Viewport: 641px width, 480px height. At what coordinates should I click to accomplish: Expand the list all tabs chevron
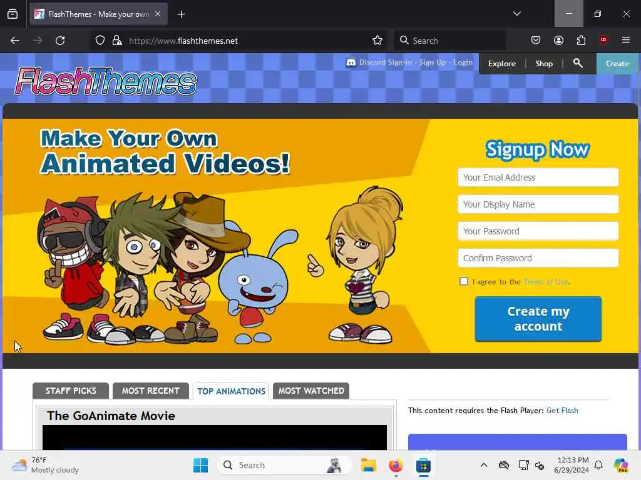click(x=516, y=14)
